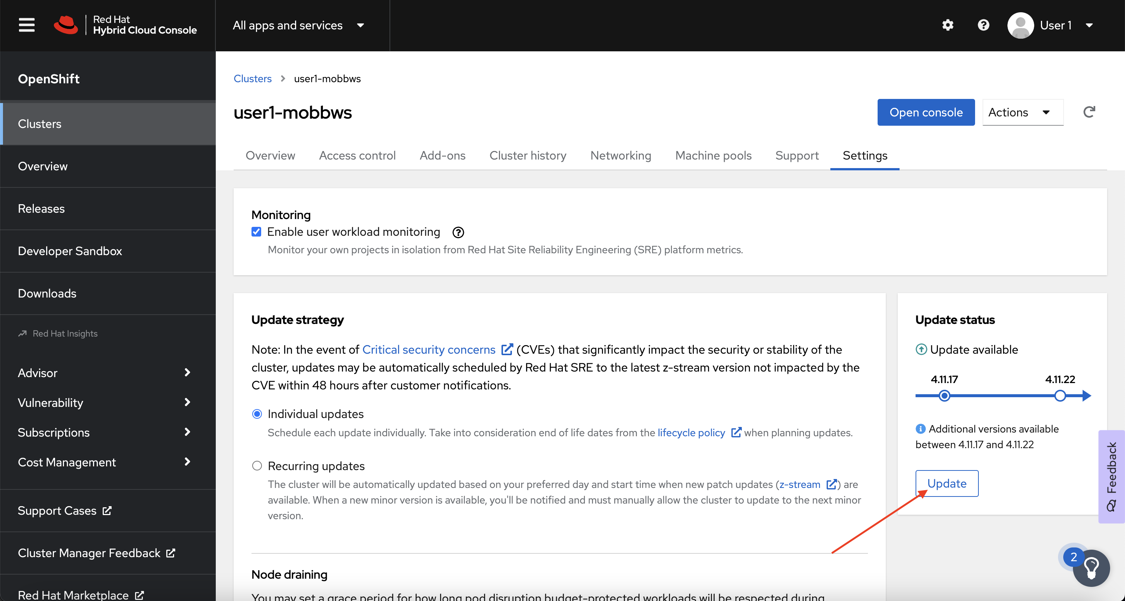Switch to the Overview tab
The height and width of the screenshot is (601, 1125).
[x=269, y=155]
